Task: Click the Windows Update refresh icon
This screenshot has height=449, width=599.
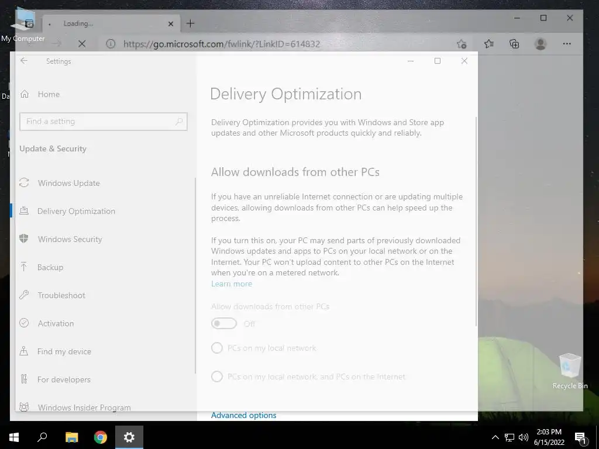Action: (24, 183)
